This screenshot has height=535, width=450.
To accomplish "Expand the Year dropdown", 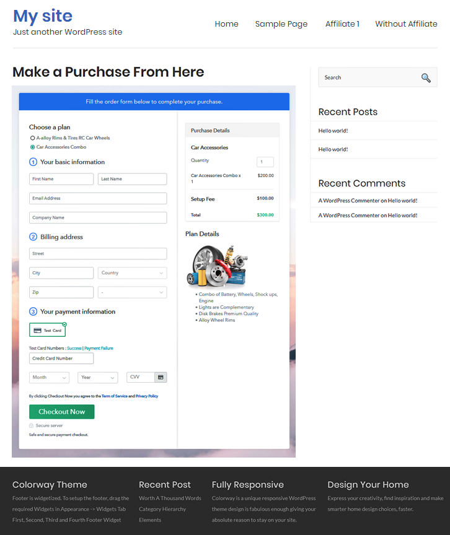I will pyautogui.click(x=97, y=377).
